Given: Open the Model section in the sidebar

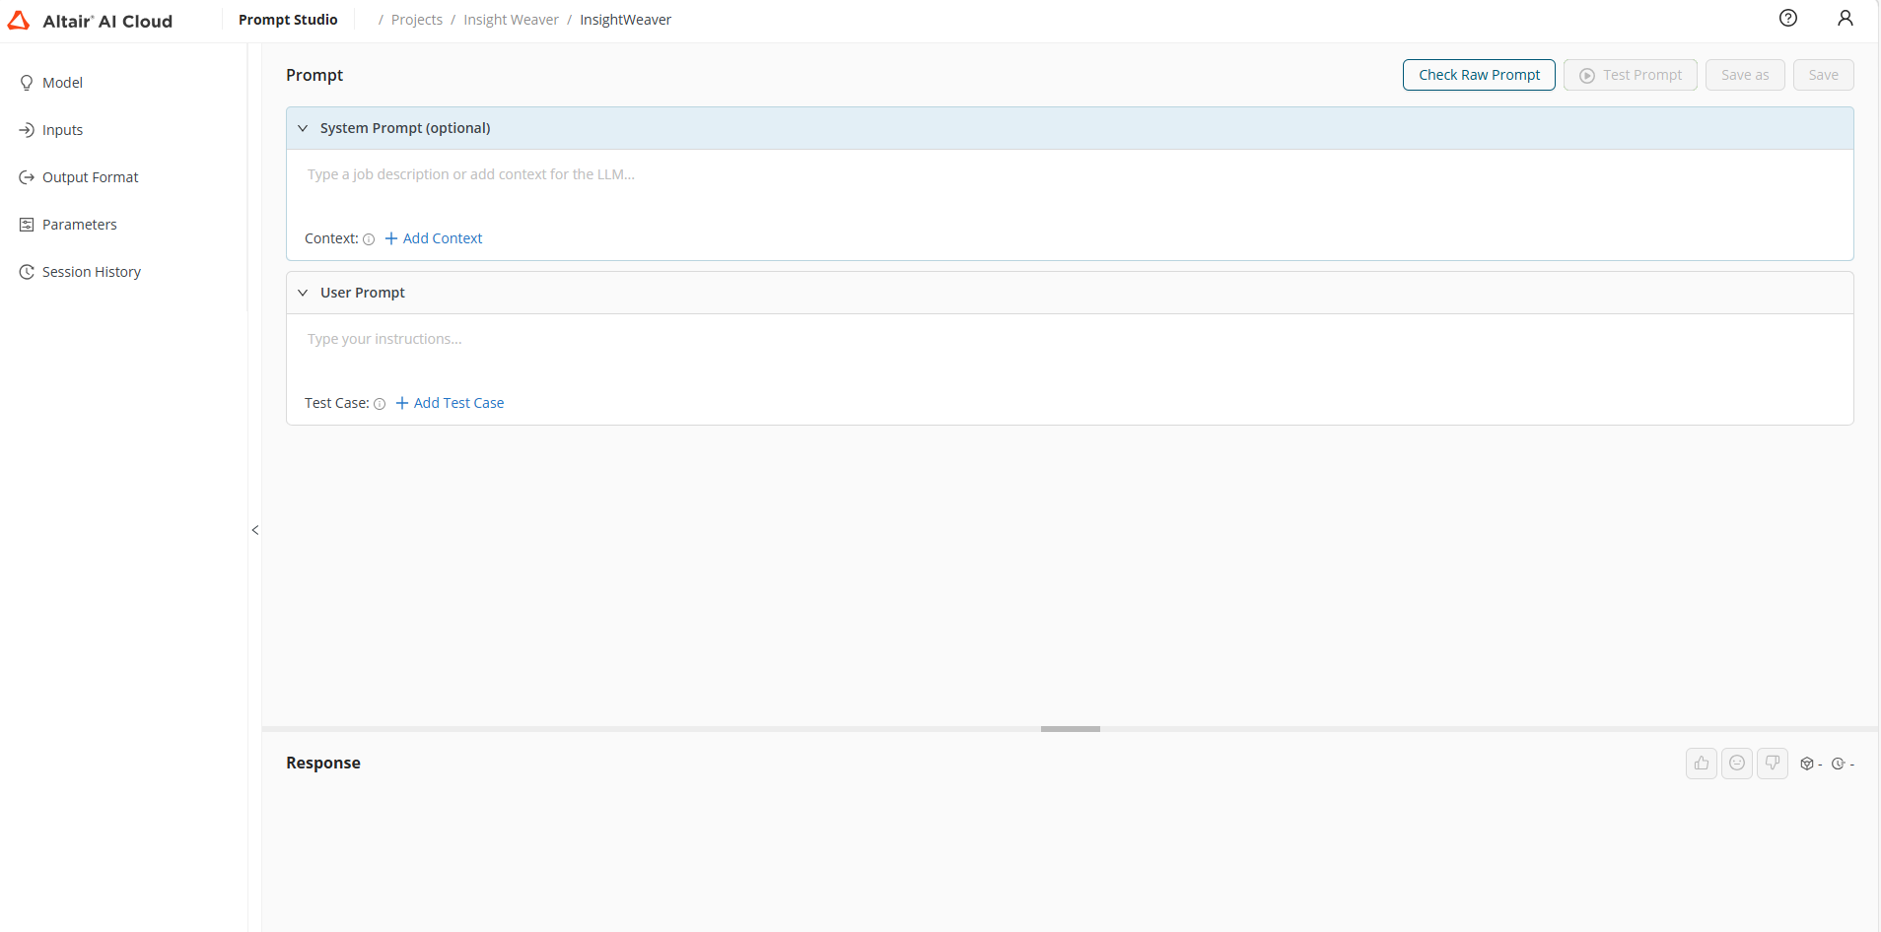Looking at the screenshot, I should [x=62, y=83].
